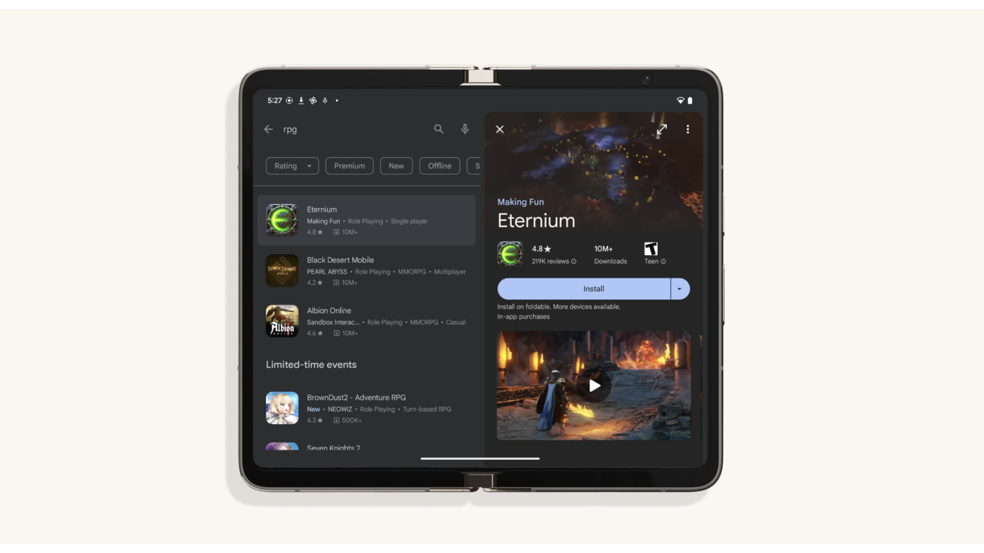Image resolution: width=984 pixels, height=553 pixels.
Task: Open search microphone input
Action: (465, 129)
